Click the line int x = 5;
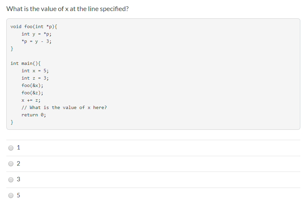This screenshot has height=207, width=305. coord(35,71)
